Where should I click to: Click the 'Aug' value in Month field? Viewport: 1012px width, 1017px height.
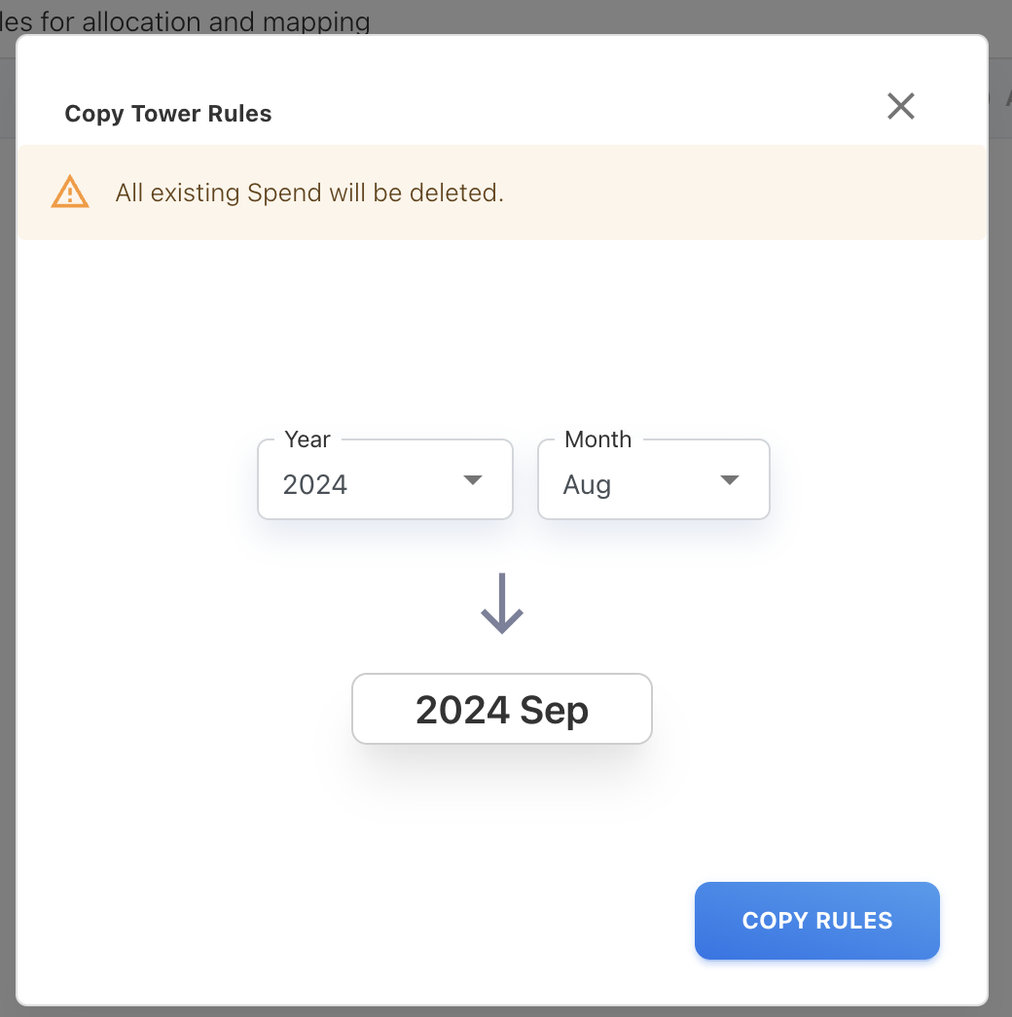pyautogui.click(x=587, y=484)
